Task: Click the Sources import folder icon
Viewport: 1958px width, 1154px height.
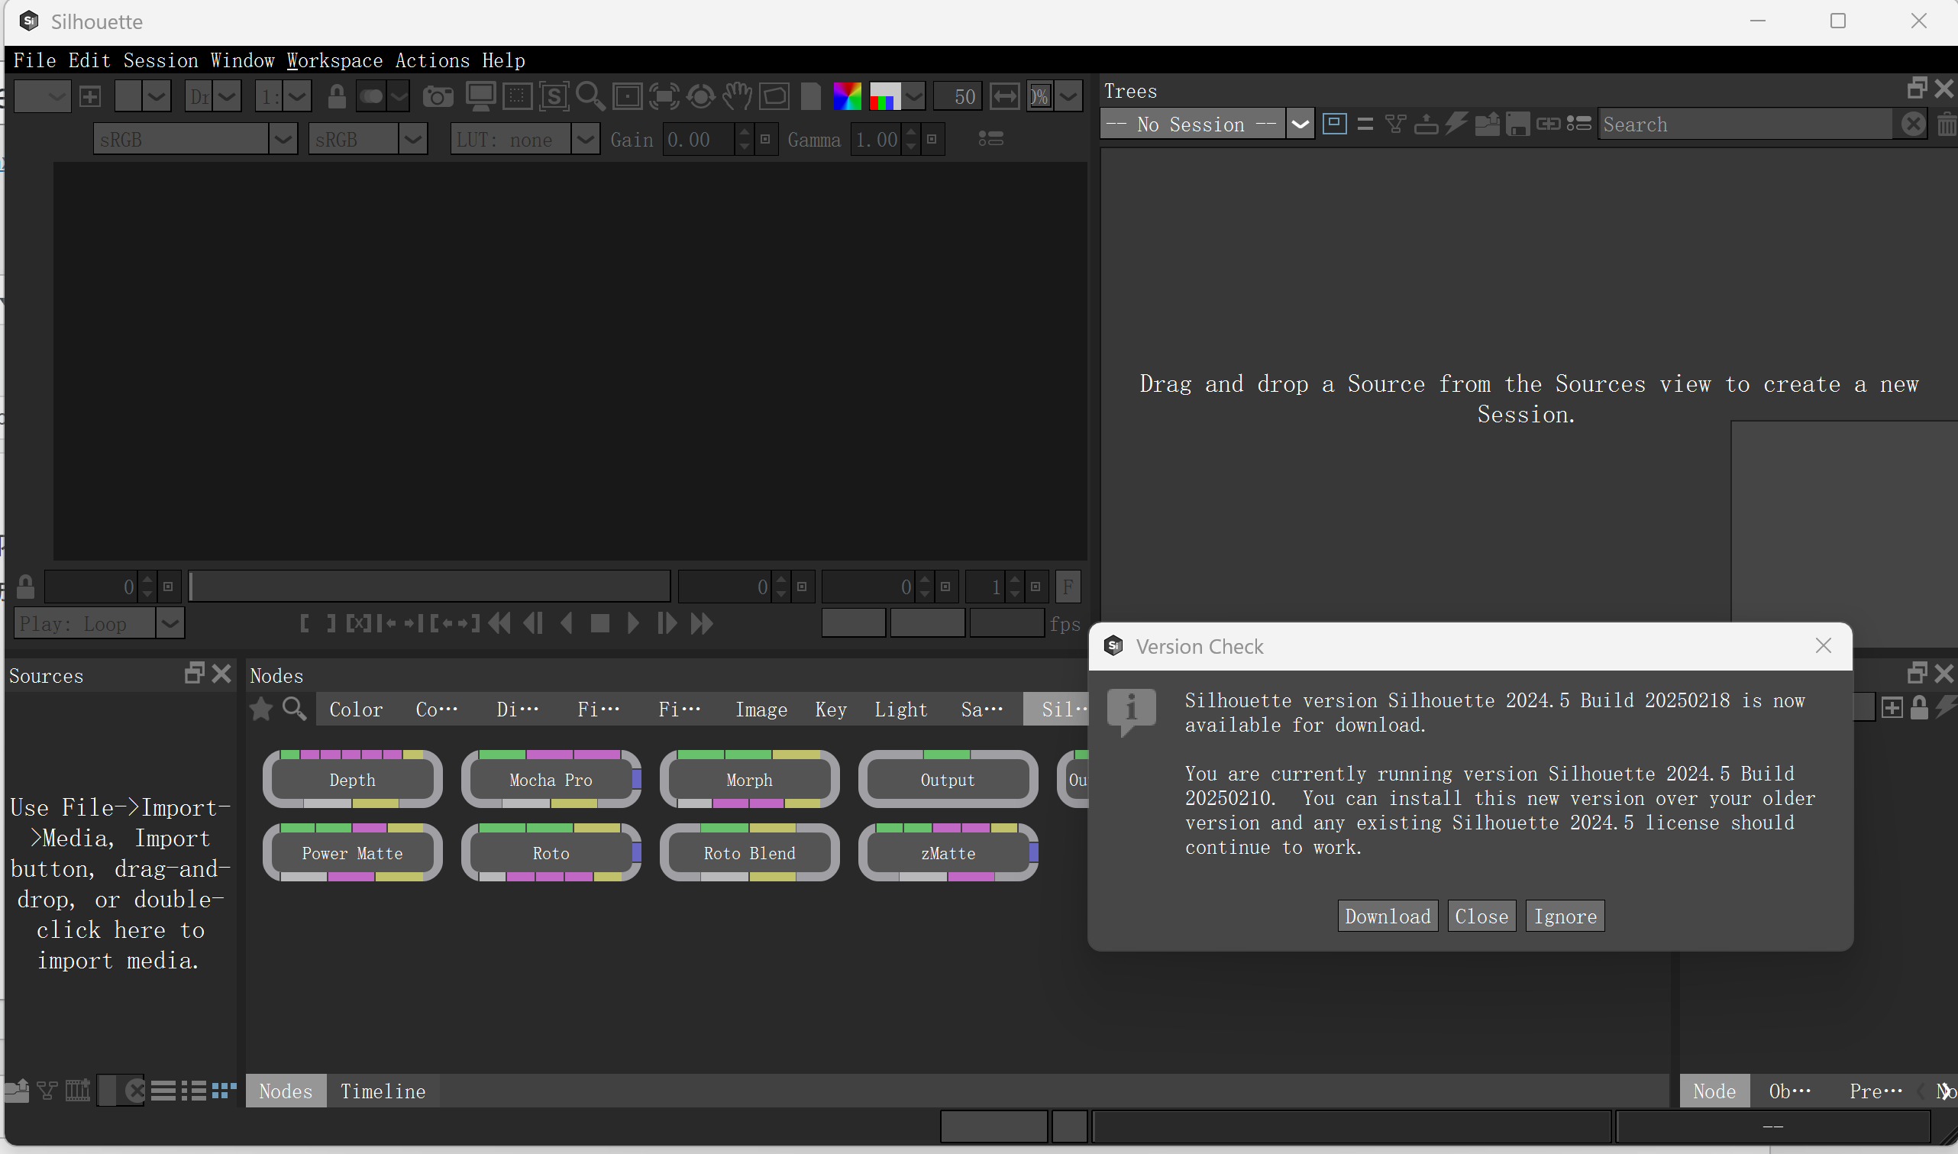Action: tap(17, 1091)
